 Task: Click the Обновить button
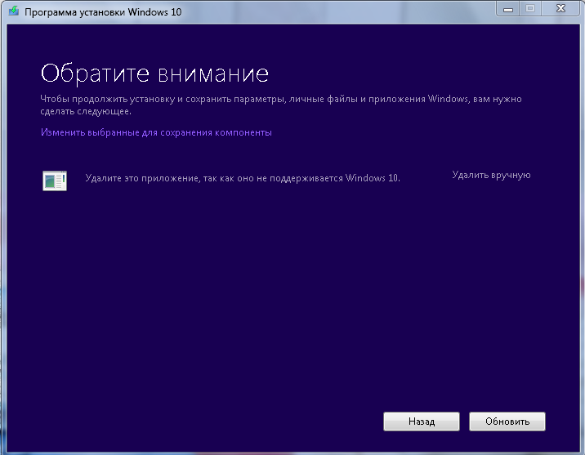(x=507, y=422)
